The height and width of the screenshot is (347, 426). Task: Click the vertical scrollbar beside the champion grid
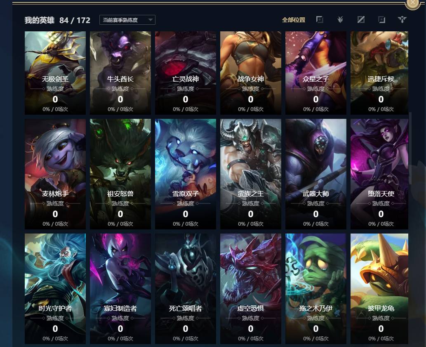tap(410, 148)
